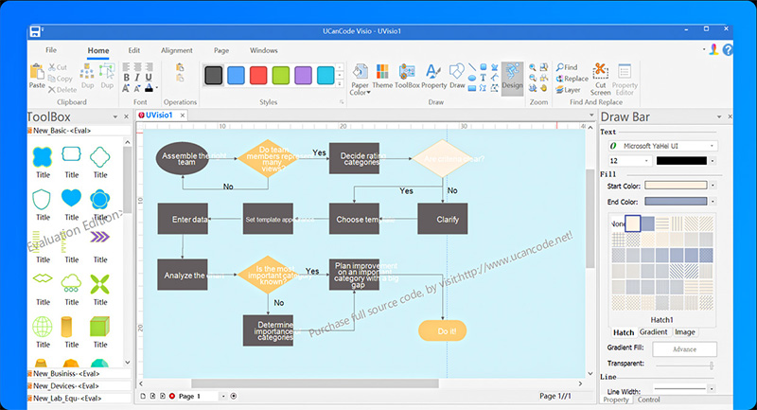This screenshot has height=410, width=757.
Task: Select the UVisio1 document tab
Action: pos(159,115)
